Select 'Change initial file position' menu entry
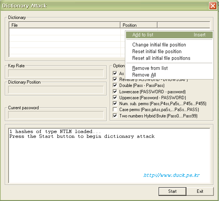Screen dimensions: 219x201 tap(169, 45)
